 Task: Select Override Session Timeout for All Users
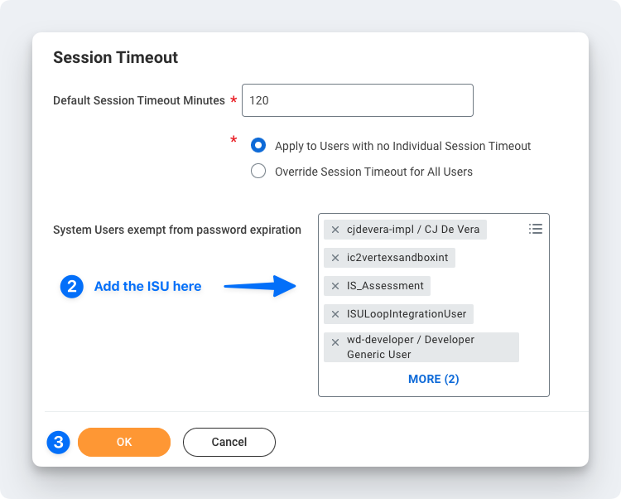tap(258, 172)
